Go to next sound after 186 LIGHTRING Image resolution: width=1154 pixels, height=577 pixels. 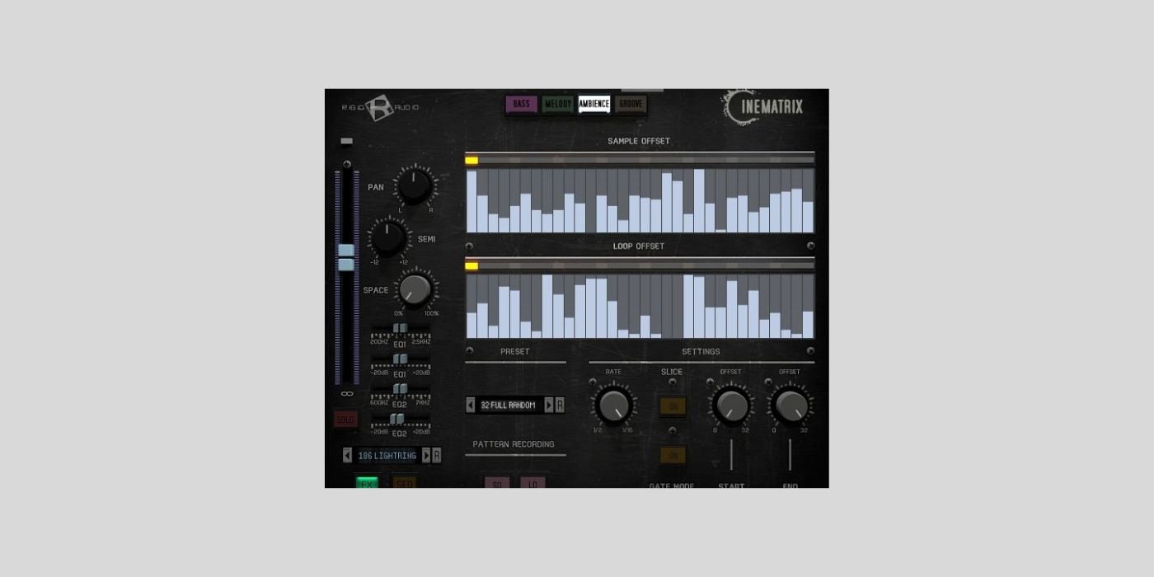pyautogui.click(x=426, y=455)
